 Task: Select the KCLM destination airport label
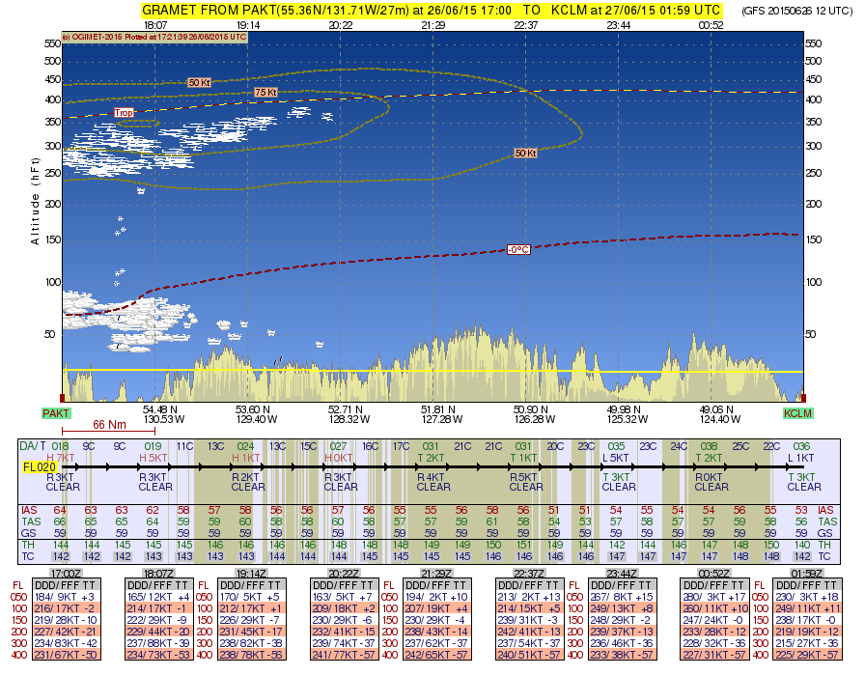797,413
